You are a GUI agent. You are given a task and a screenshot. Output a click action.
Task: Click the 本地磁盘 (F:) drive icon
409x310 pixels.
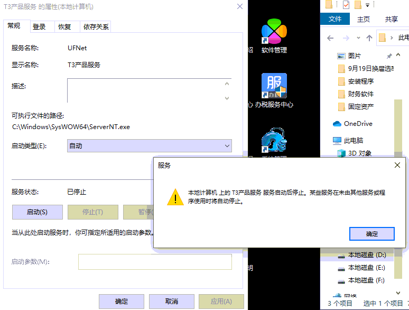point(341,281)
